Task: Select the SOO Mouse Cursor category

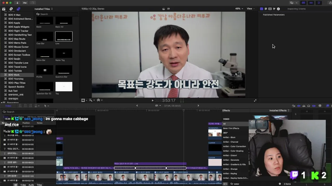Action: [17, 47]
